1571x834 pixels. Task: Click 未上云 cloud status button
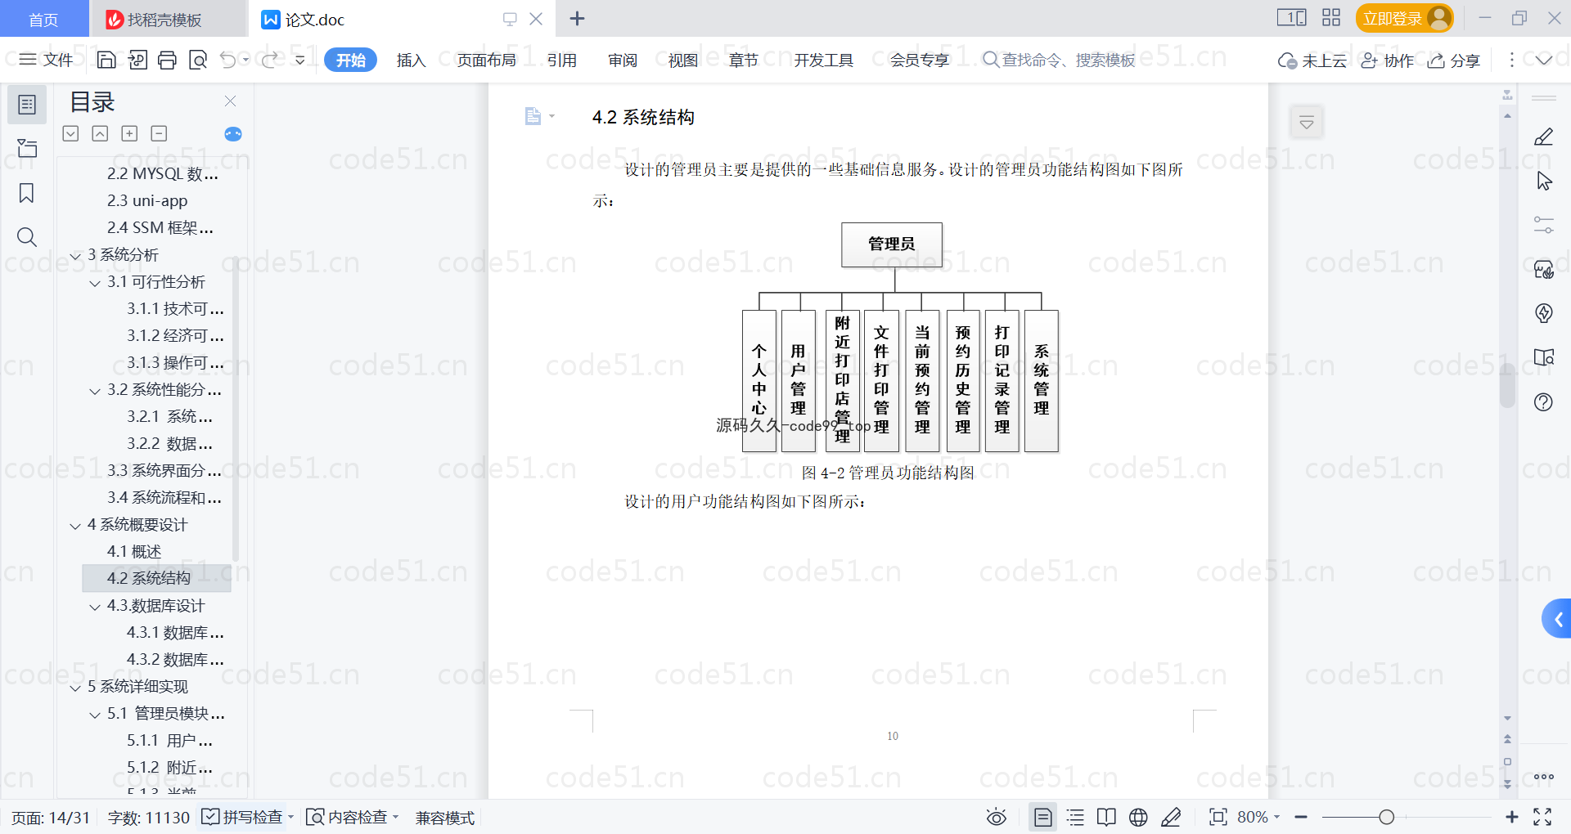(1312, 61)
